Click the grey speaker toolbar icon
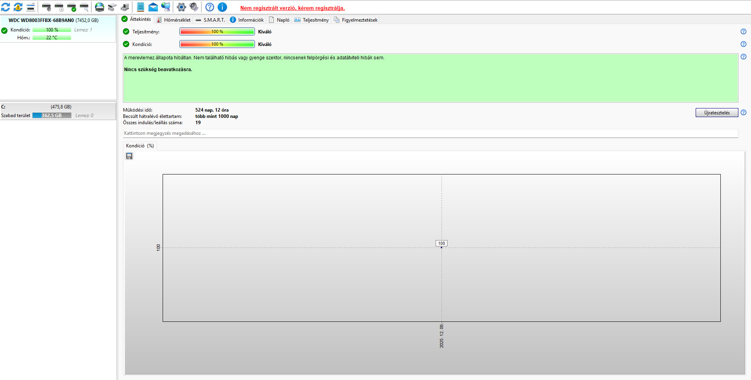 click(x=194, y=7)
